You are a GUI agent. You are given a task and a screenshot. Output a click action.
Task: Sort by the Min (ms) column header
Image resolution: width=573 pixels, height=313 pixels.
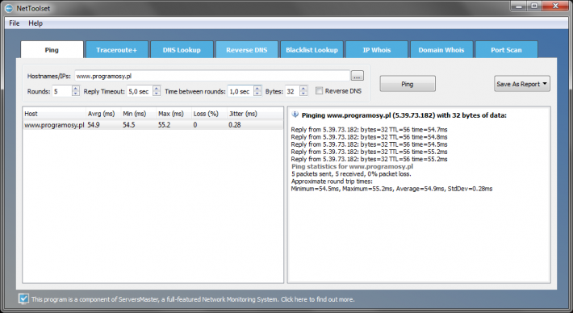point(139,114)
